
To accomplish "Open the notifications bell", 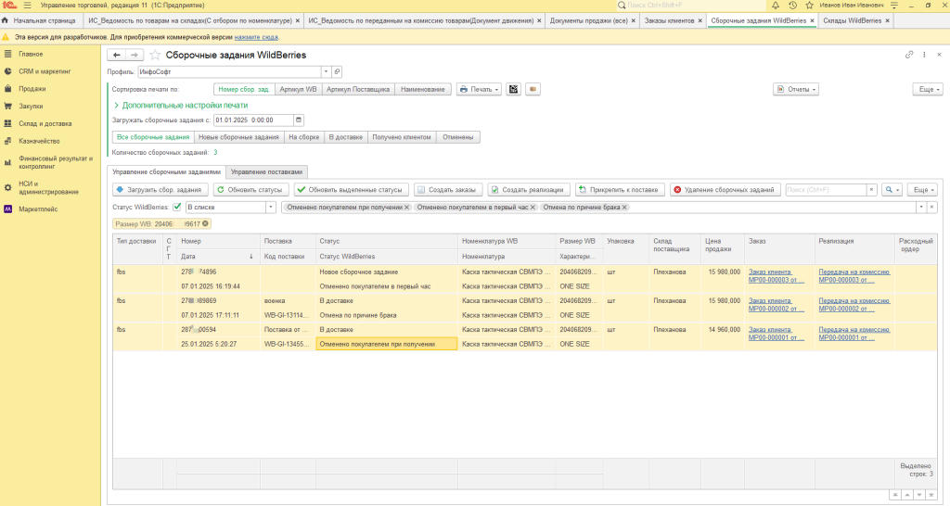I will 776,5.
